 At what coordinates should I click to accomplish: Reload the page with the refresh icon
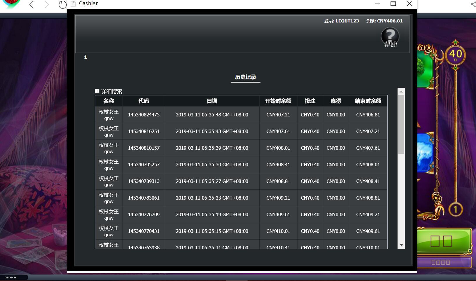point(62,4)
